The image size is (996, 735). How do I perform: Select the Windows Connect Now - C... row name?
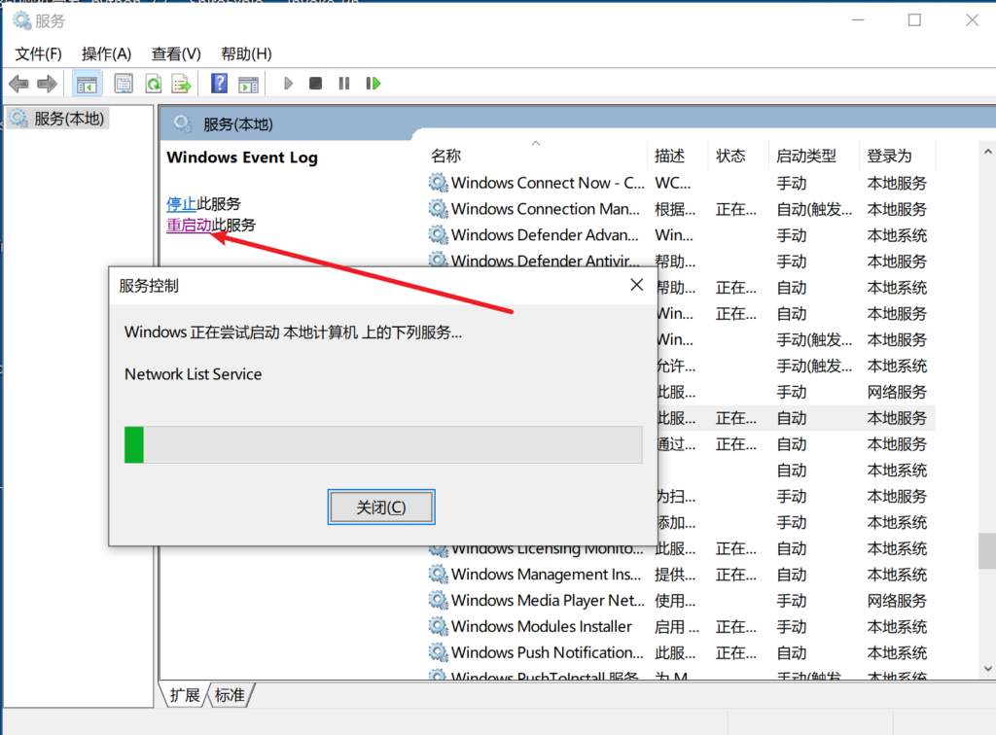[x=548, y=183]
